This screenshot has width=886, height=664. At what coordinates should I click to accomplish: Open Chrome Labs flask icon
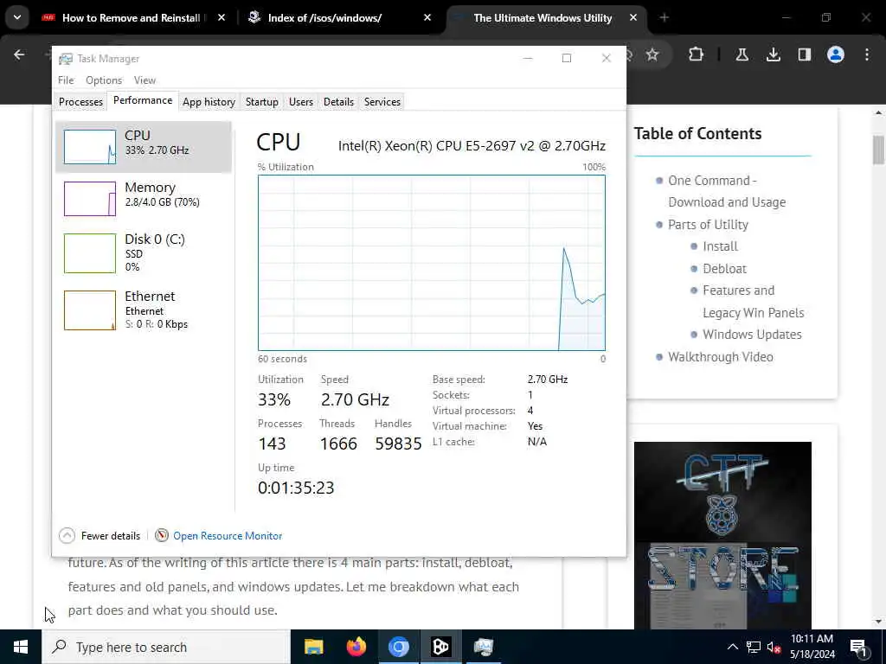coord(742,54)
